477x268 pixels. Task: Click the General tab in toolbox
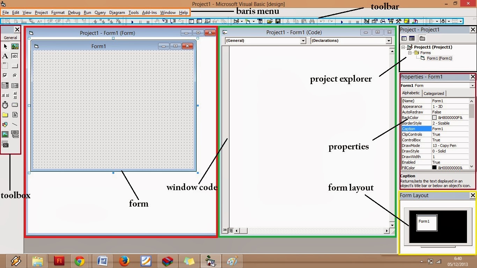click(x=10, y=38)
